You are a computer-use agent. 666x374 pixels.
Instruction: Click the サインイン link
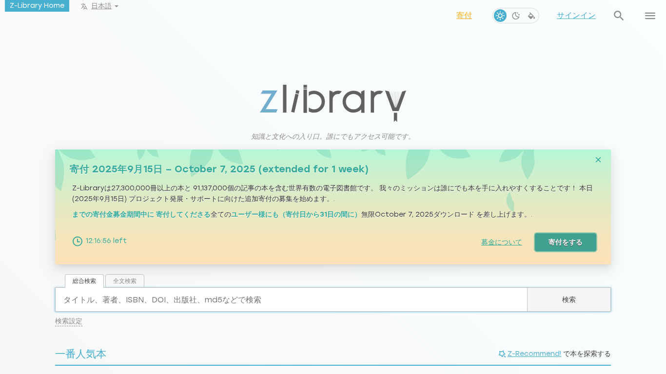pyautogui.click(x=576, y=16)
